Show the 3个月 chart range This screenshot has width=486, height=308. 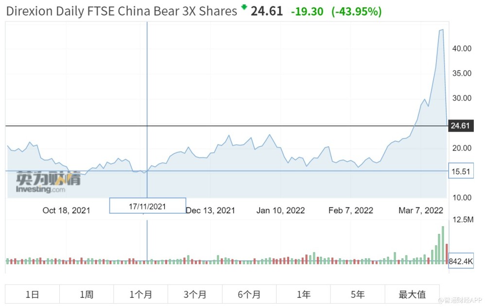[195, 294]
